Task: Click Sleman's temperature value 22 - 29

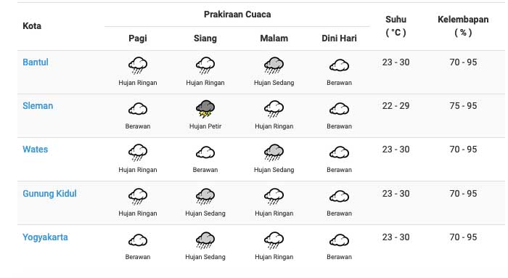Action: [x=396, y=106]
